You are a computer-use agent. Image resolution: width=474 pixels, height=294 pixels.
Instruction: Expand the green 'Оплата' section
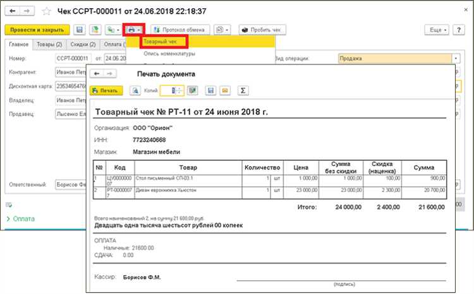21,219
